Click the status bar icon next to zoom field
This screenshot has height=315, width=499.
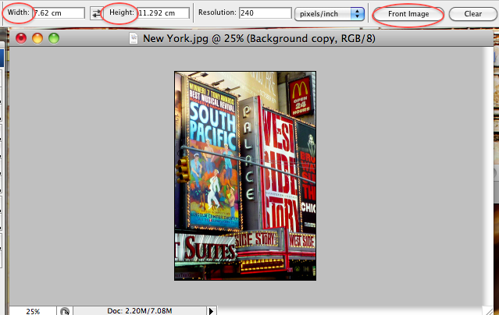(65, 311)
